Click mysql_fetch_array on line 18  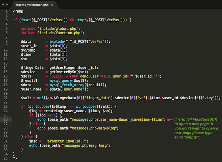tap(67, 85)
